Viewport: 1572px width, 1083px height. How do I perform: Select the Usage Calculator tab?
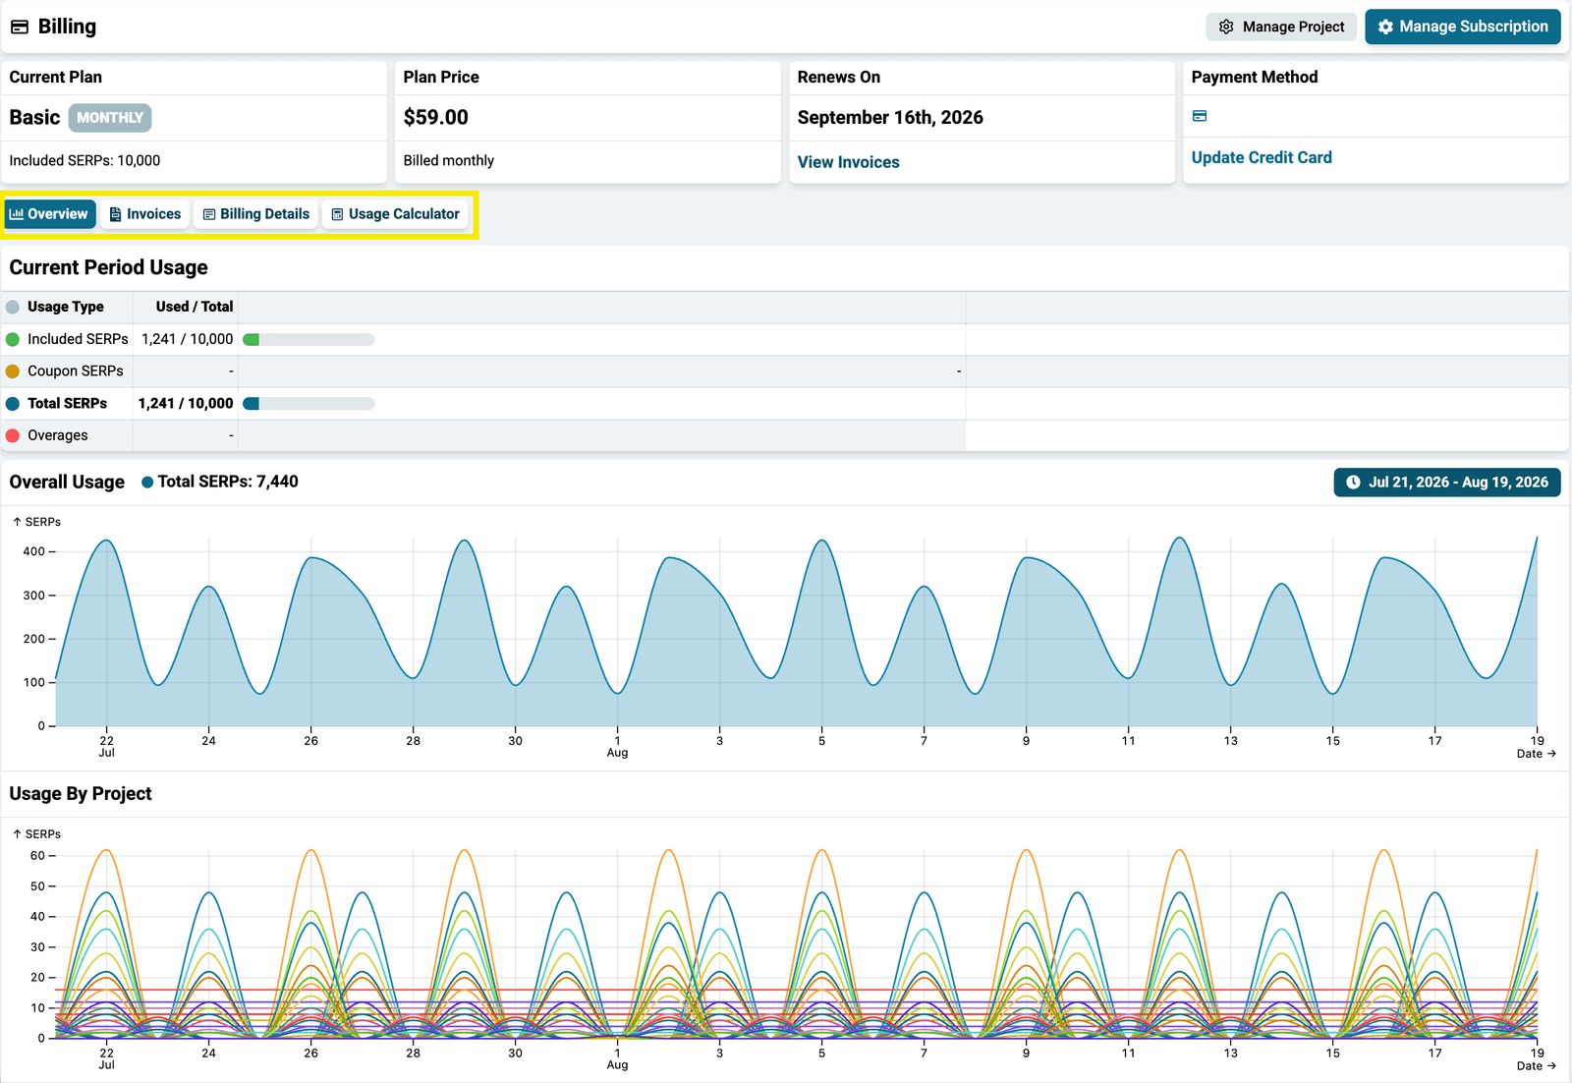click(x=396, y=214)
